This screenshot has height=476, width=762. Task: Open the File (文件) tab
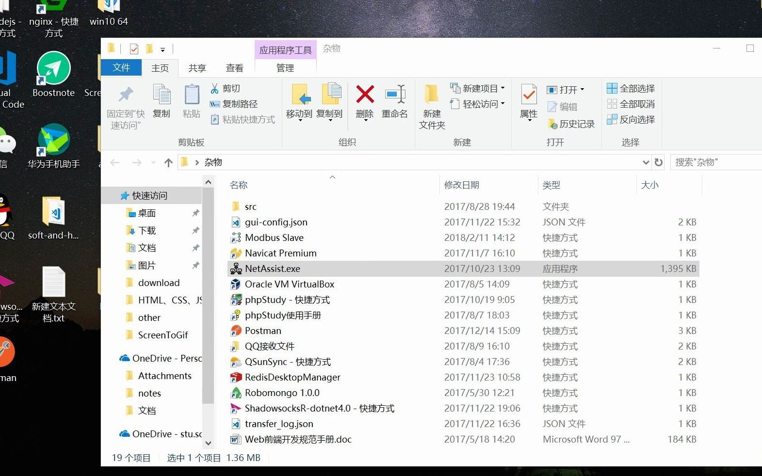pyautogui.click(x=121, y=67)
